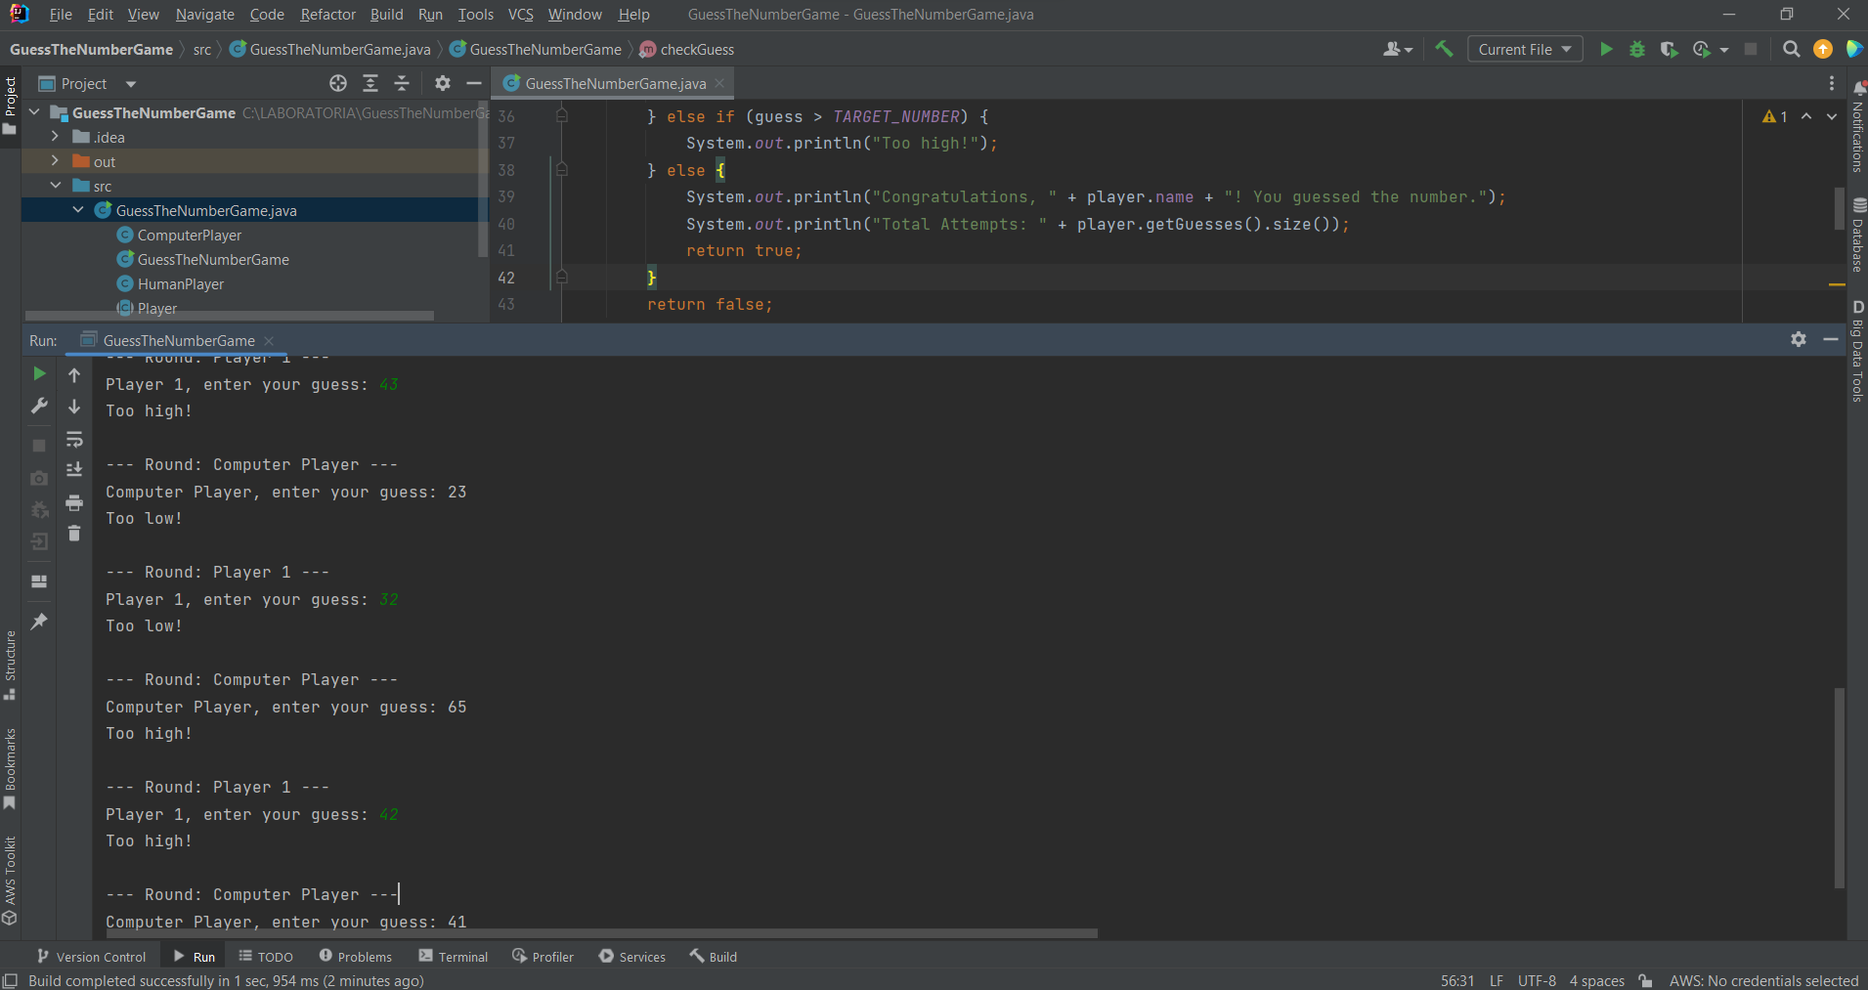Select opened file with the locate target icon
The image size is (1868, 990).
(338, 83)
